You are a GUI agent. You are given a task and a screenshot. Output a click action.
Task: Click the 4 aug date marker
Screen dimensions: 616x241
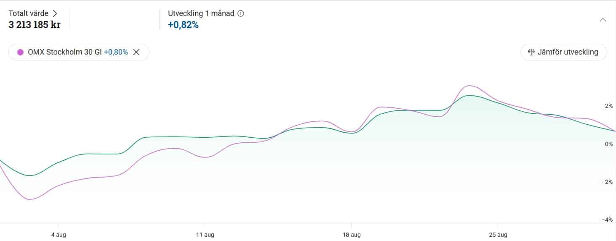(58, 235)
